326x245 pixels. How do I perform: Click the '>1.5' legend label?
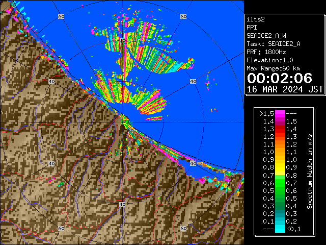[267, 114]
